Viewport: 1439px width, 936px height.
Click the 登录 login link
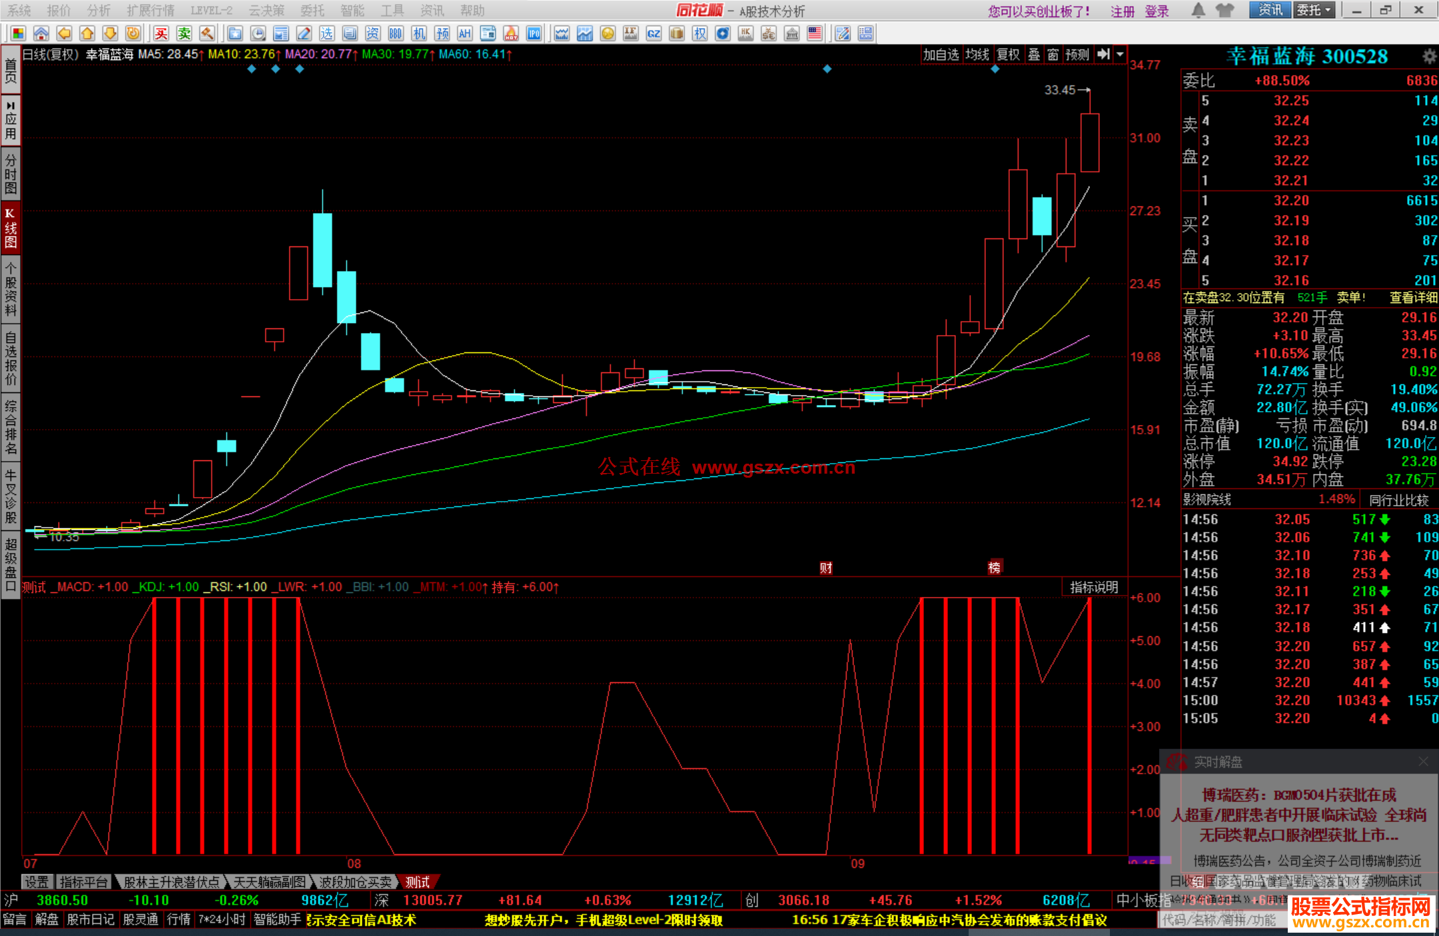[x=1157, y=11]
